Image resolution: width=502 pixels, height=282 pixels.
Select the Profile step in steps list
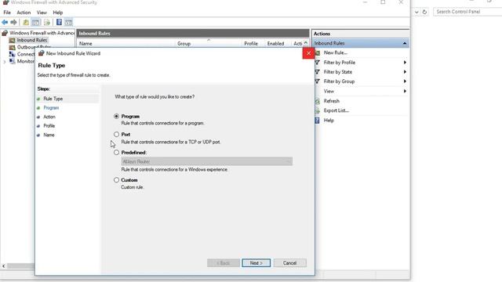click(x=49, y=125)
